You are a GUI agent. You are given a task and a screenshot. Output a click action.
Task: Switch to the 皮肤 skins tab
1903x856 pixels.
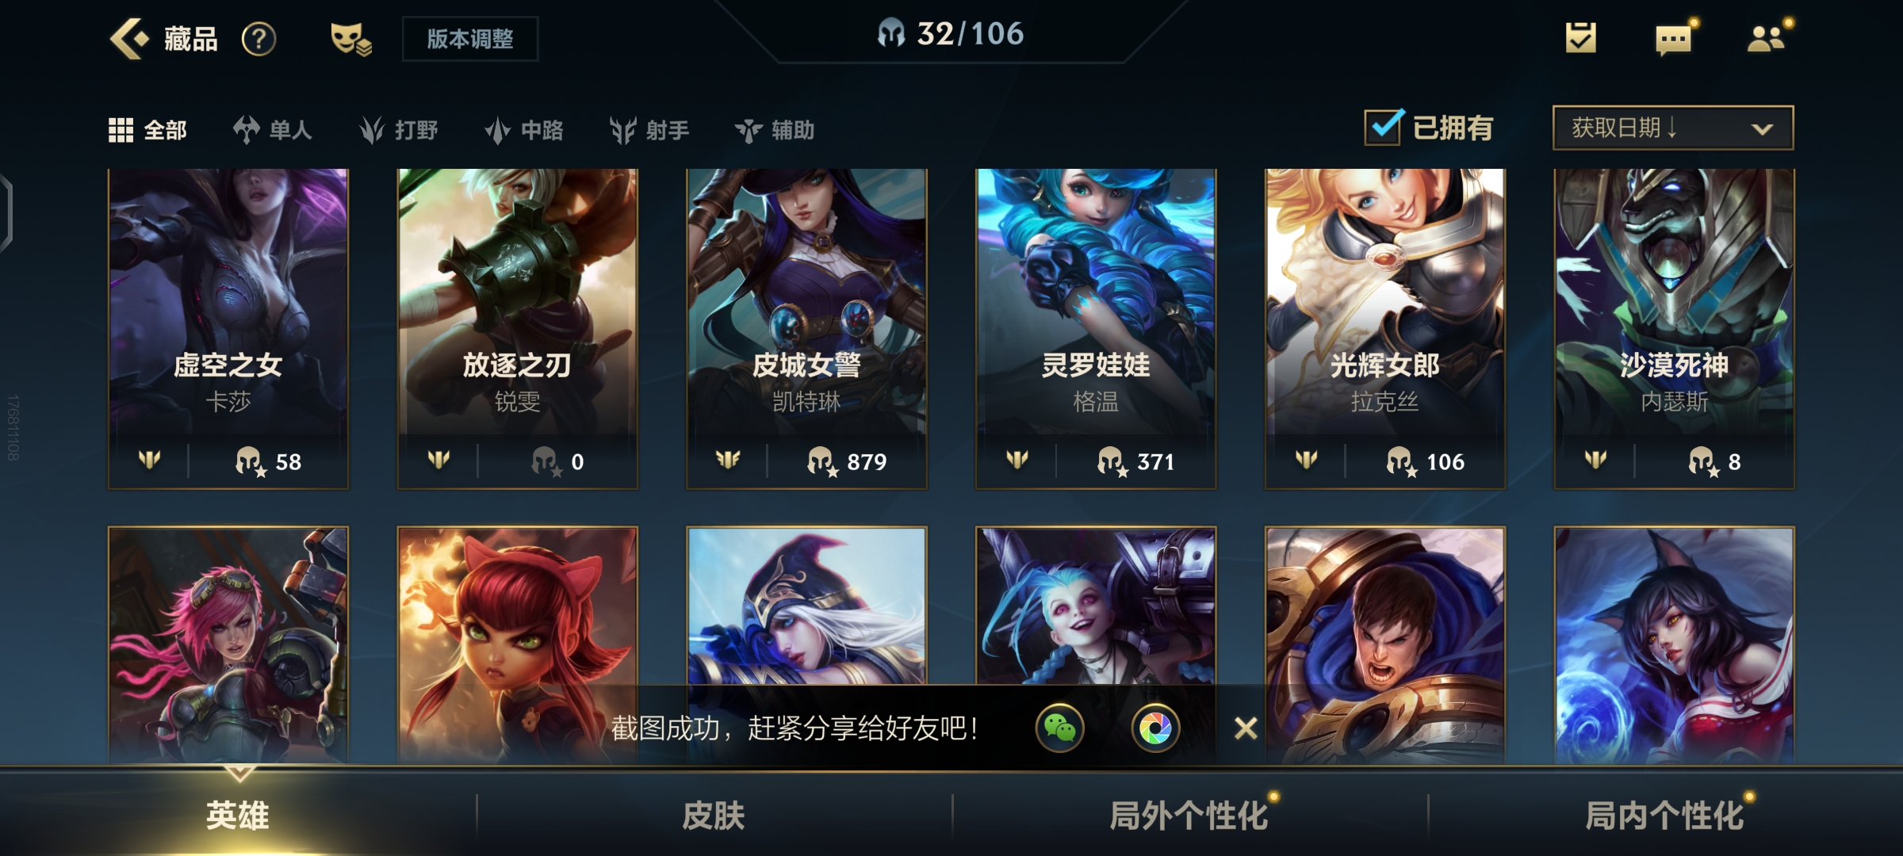(714, 815)
